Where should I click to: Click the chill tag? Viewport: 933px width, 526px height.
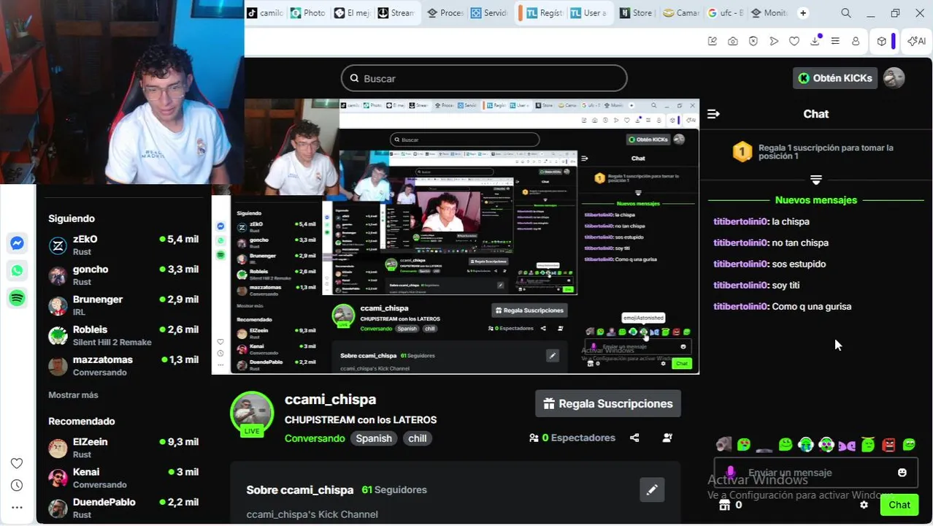click(x=418, y=438)
